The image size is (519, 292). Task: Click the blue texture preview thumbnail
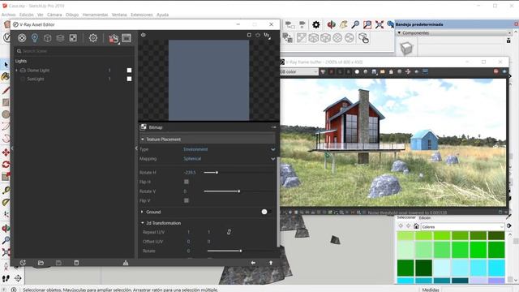[208, 80]
